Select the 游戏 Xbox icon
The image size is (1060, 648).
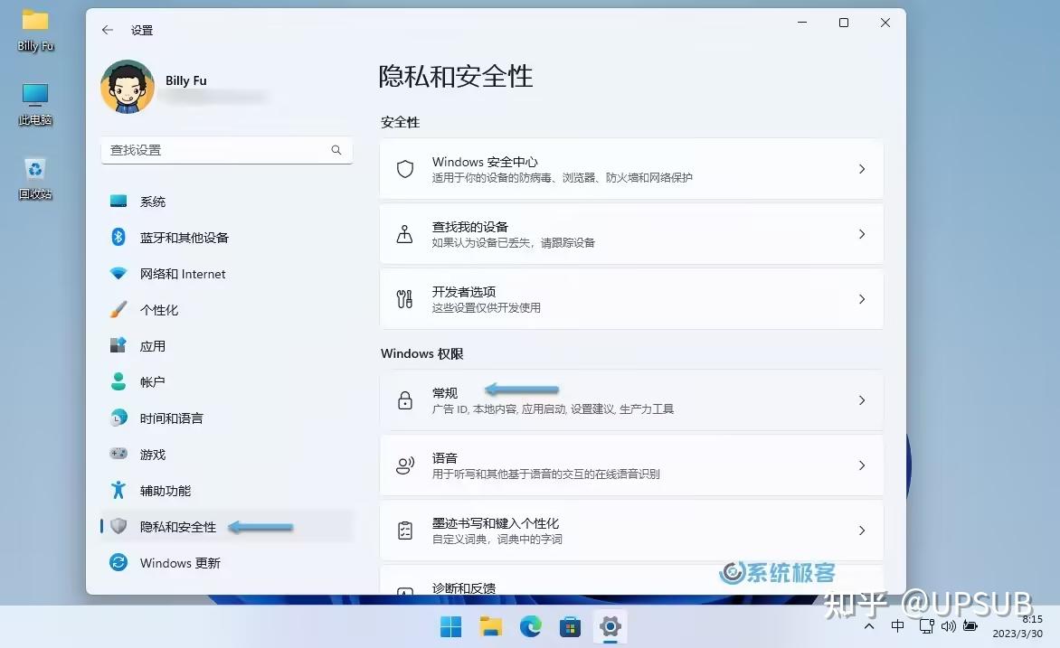[x=120, y=454]
